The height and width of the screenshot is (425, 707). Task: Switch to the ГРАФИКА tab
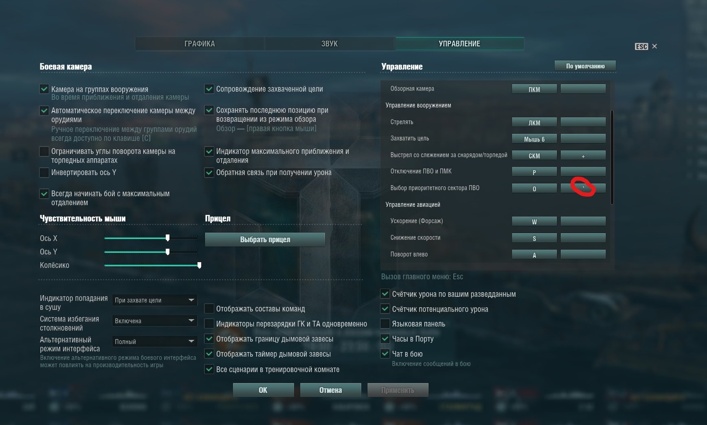tap(200, 44)
